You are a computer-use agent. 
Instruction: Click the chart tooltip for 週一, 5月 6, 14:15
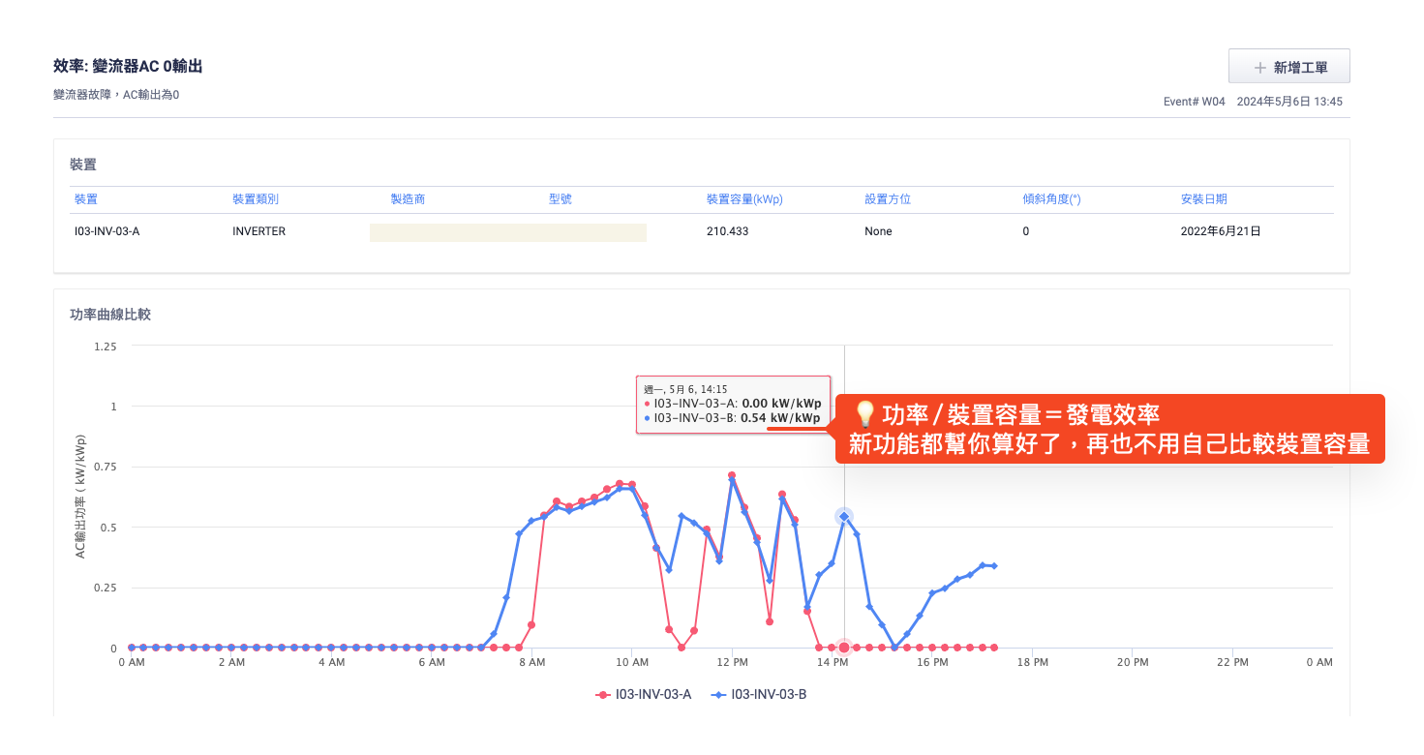point(733,405)
